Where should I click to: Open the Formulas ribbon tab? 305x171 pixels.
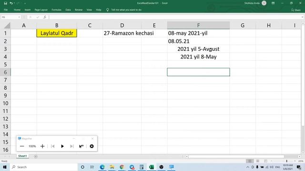click(56, 9)
